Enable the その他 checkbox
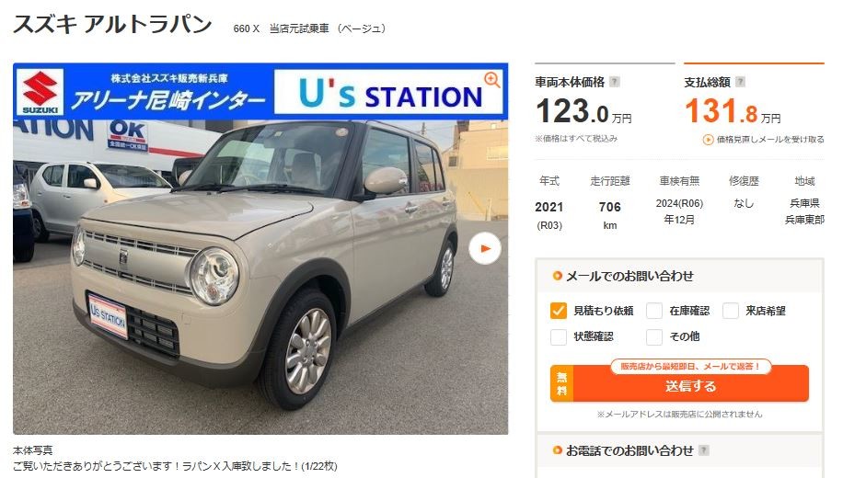 click(x=654, y=336)
